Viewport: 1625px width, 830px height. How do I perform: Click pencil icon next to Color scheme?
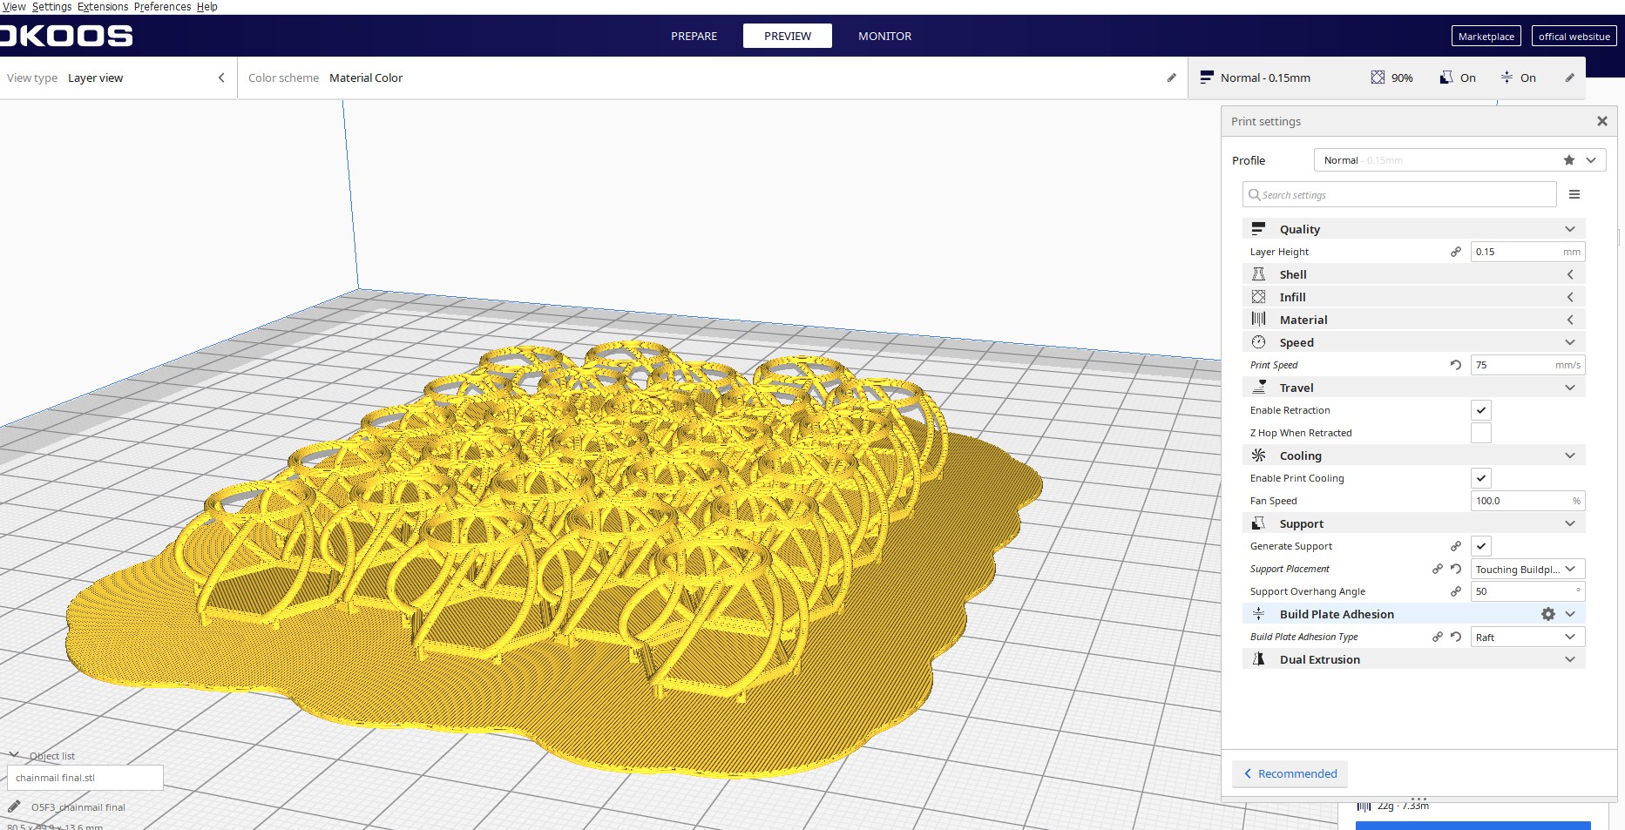point(1171,78)
